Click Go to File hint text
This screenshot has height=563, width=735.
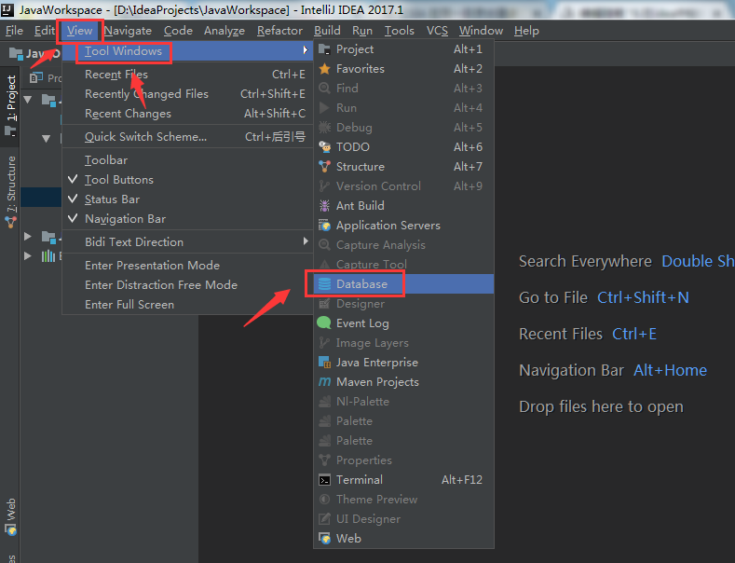[x=553, y=297]
